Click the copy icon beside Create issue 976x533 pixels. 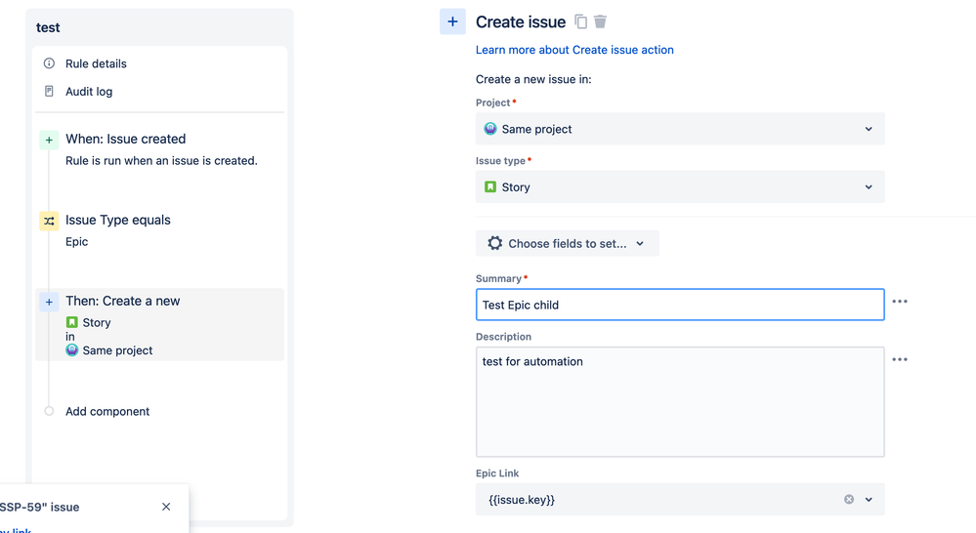tap(581, 21)
